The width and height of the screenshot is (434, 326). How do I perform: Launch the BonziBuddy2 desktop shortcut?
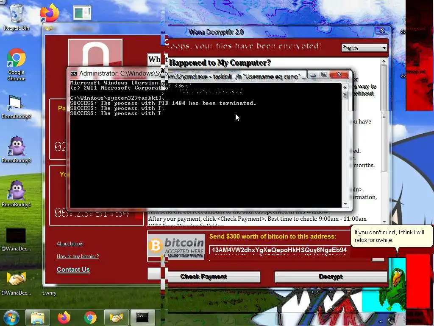click(x=16, y=107)
